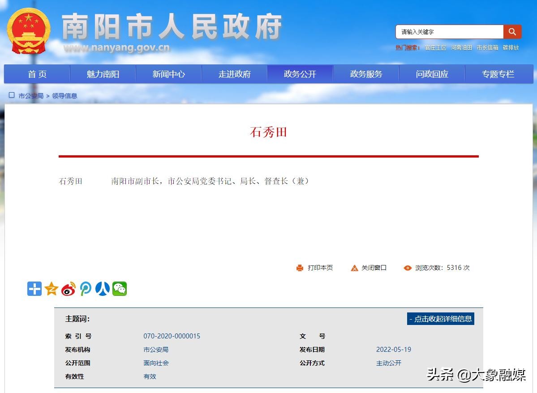Click the orange search magnifier button
This screenshot has width=537, height=393.
pyautogui.click(x=512, y=32)
